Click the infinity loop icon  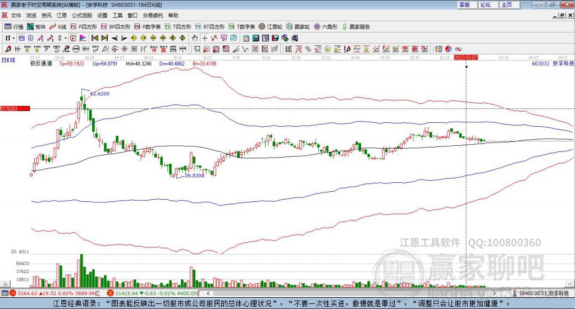pyautogui.click(x=458, y=49)
